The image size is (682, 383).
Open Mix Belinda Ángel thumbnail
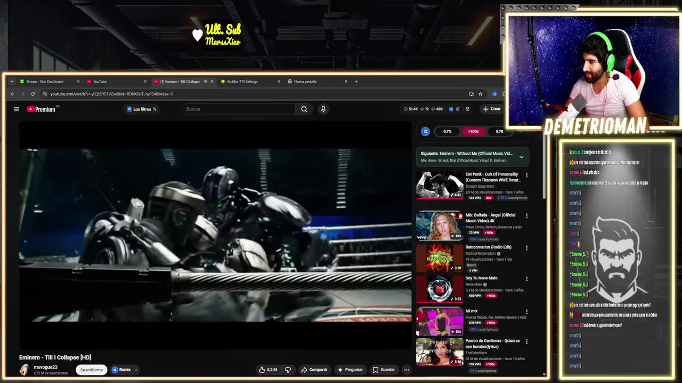(x=440, y=226)
